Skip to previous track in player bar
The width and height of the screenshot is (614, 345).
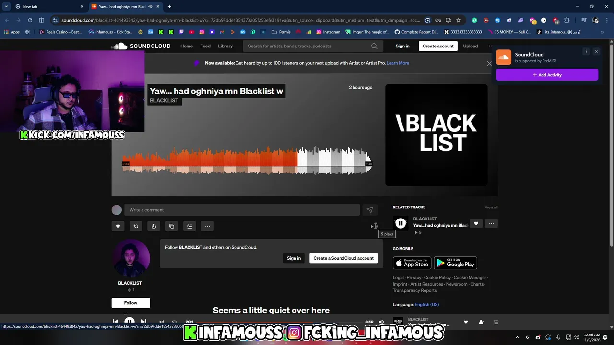click(115, 322)
